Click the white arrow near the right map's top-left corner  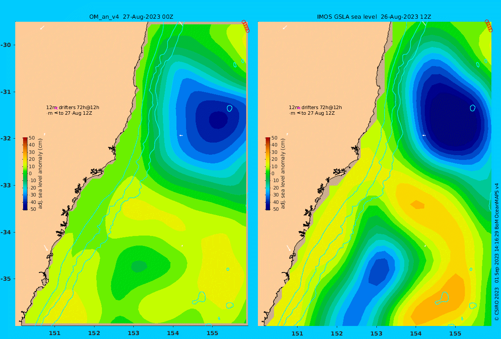coord(285,28)
